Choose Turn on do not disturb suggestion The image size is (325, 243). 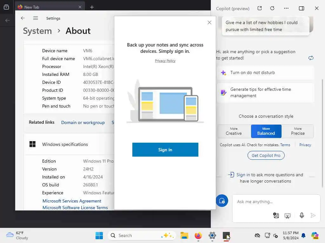pos(265,72)
